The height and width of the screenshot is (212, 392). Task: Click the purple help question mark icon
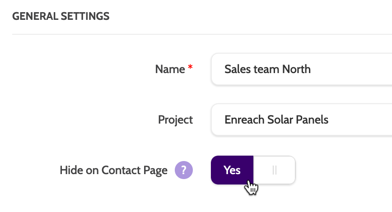[184, 170]
